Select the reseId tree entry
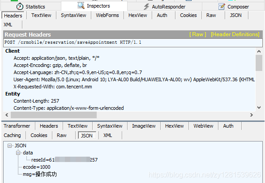 [64, 160]
